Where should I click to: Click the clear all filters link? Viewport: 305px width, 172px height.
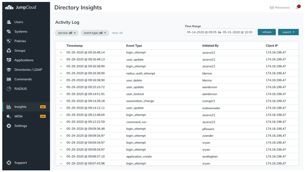coord(117,33)
